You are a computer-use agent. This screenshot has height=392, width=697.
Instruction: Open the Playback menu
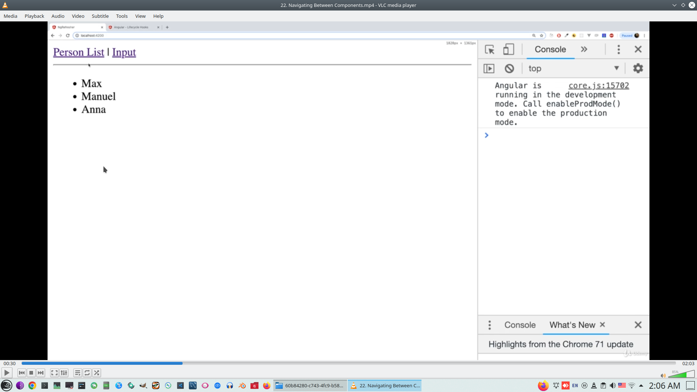point(34,16)
